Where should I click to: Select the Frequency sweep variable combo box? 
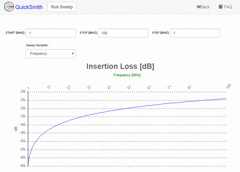(51, 54)
